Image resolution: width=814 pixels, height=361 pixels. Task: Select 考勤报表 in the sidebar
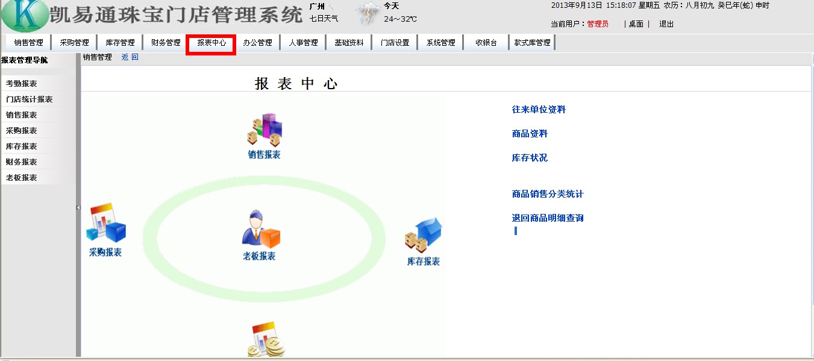click(x=22, y=84)
